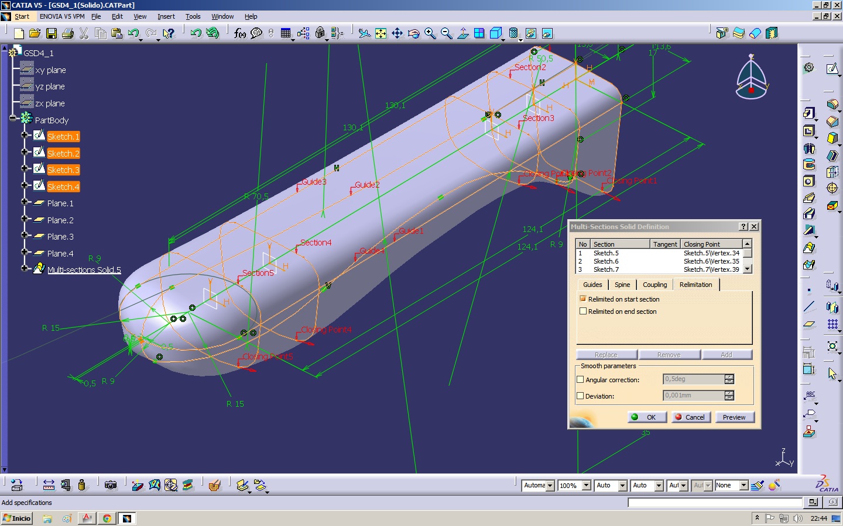Select the Pocket tool icon
Image resolution: width=843 pixels, height=526 pixels.
click(x=808, y=131)
